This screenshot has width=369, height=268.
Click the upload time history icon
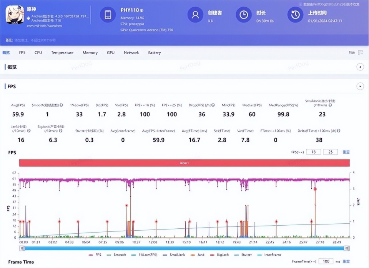[x=295, y=15]
